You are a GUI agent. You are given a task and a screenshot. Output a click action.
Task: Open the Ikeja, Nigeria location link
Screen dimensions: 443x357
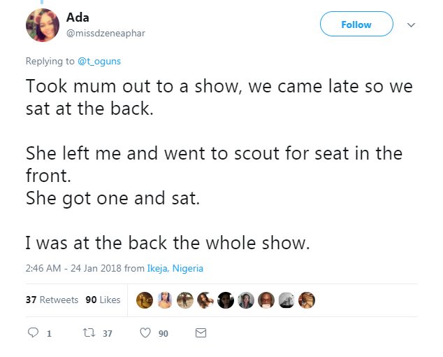click(x=175, y=268)
